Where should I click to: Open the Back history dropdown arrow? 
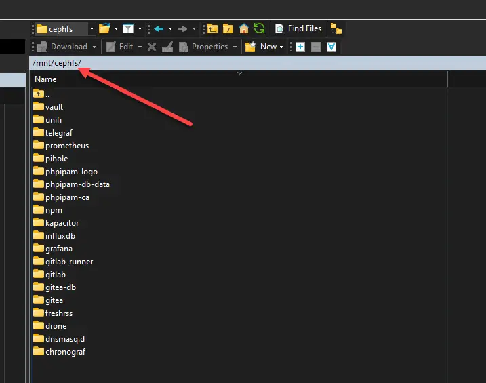point(170,29)
